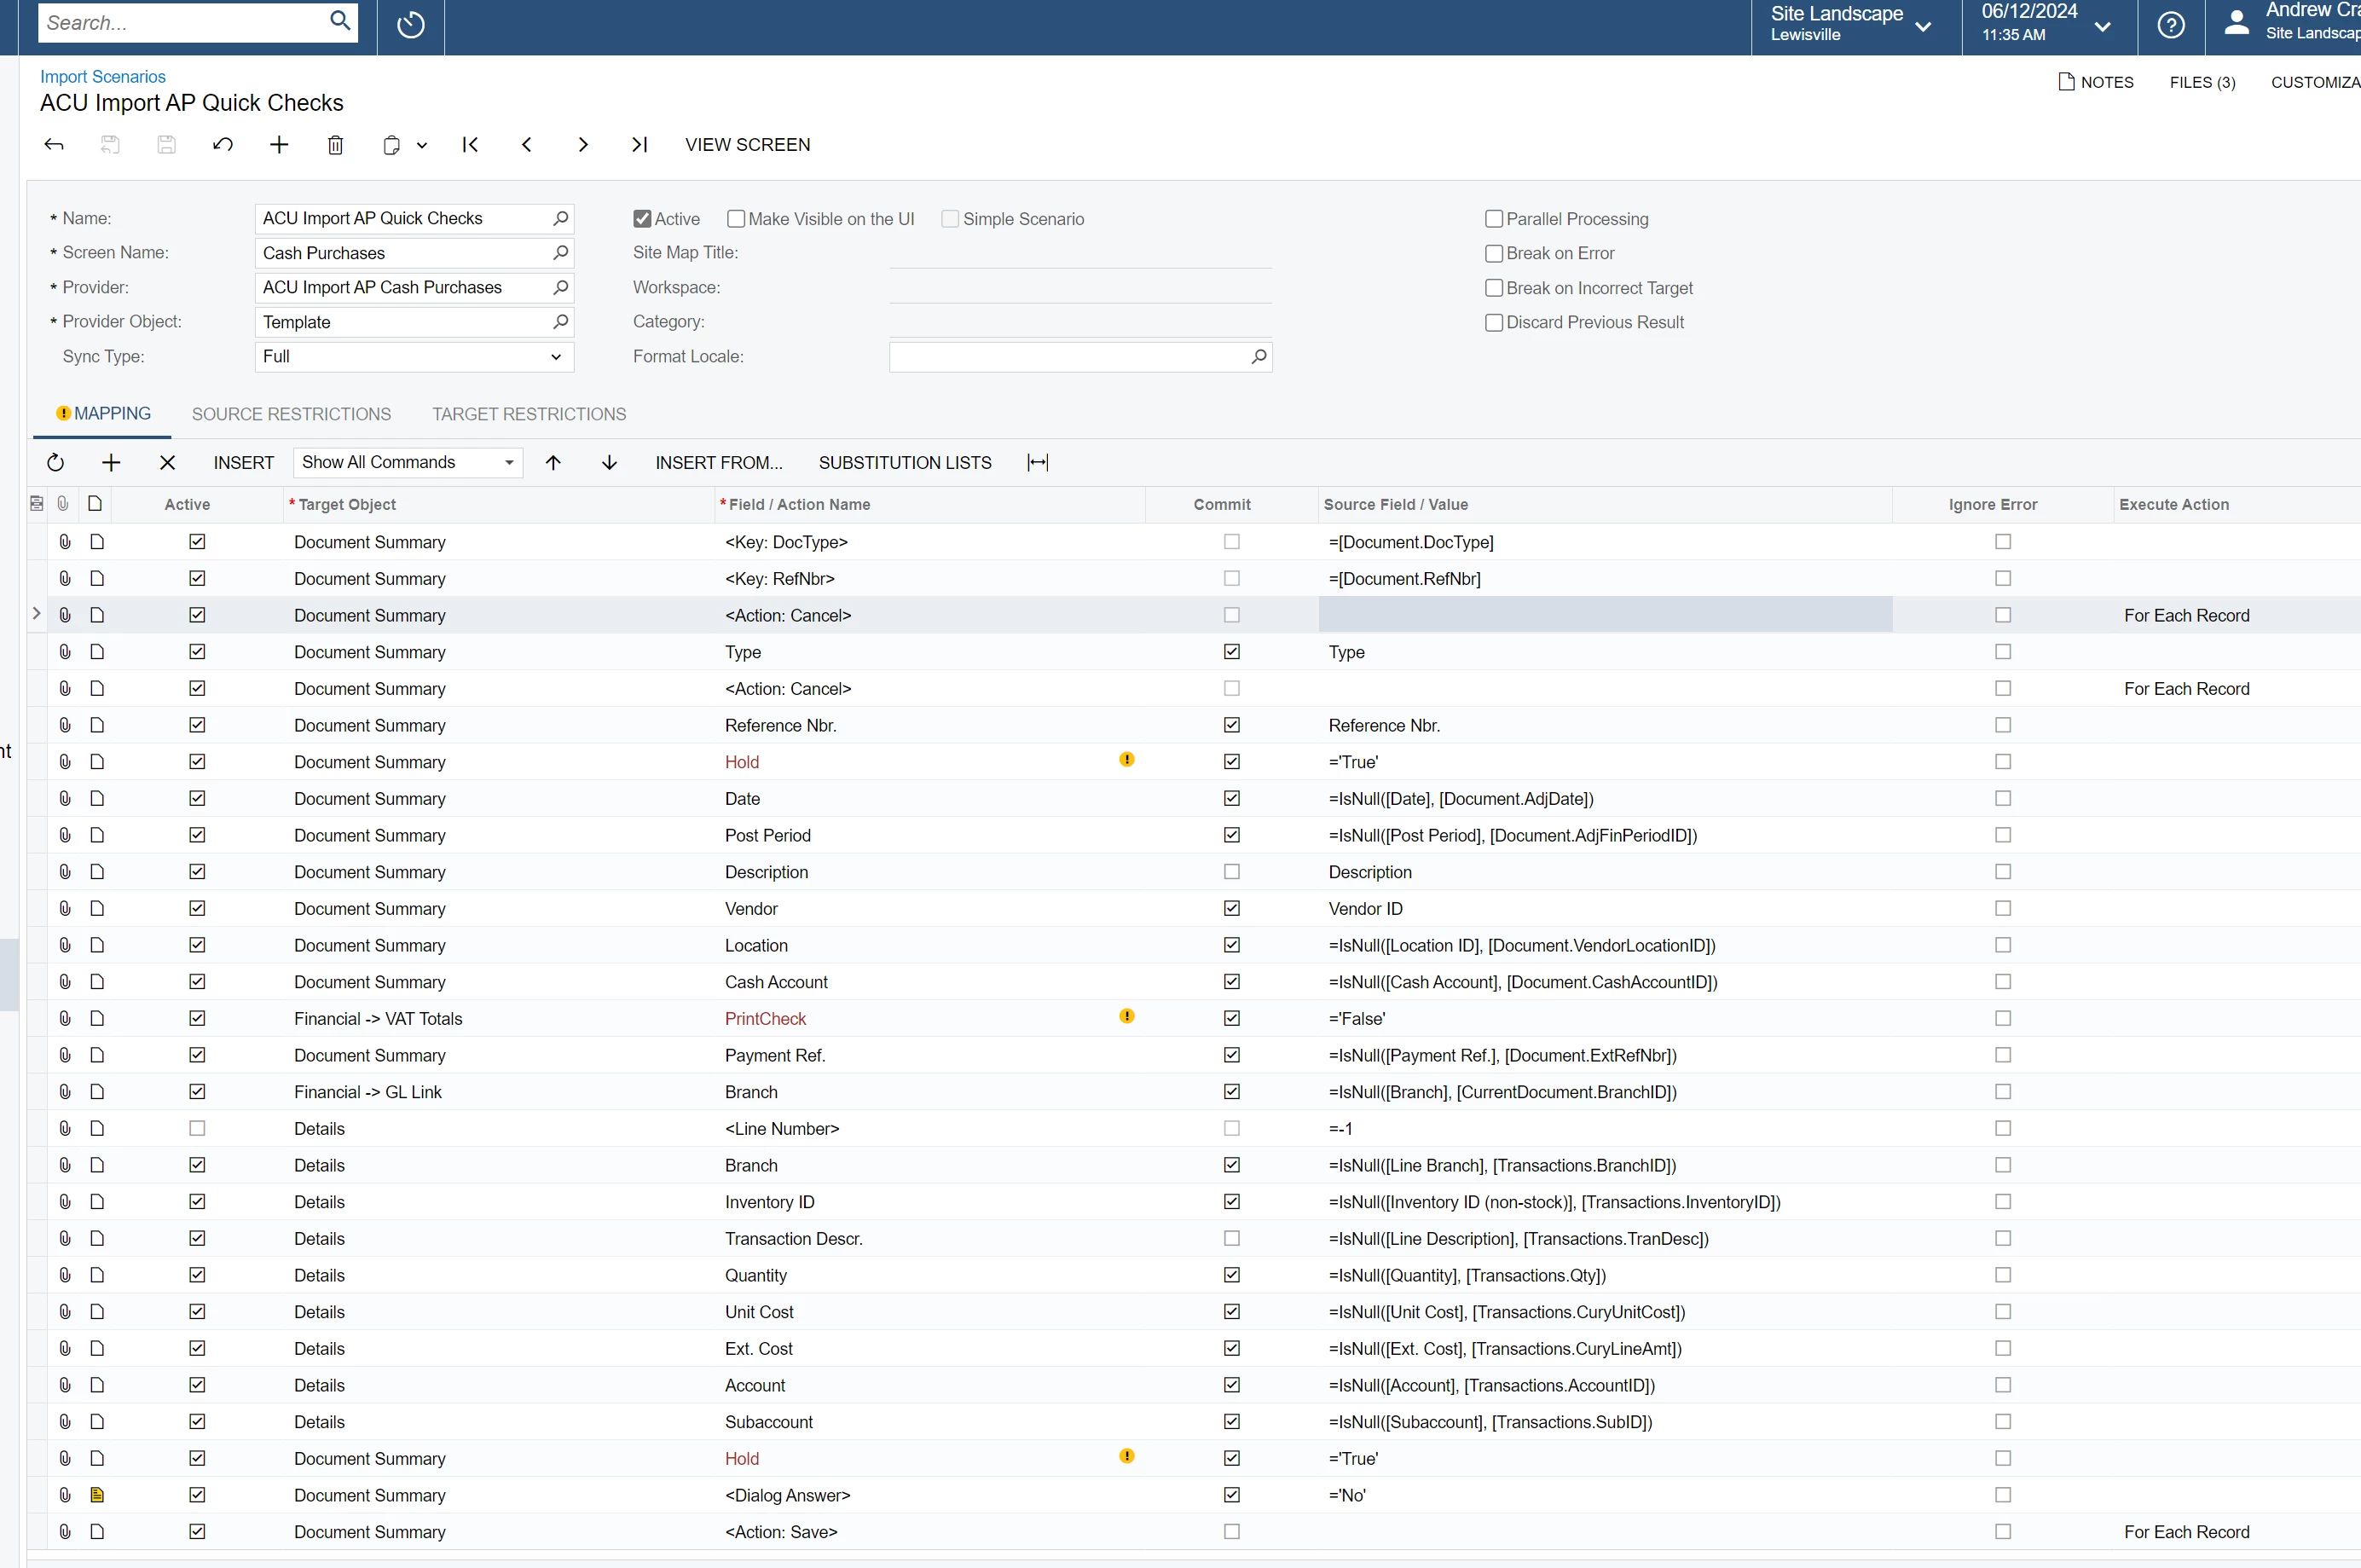Click the delete record trash icon
Viewport: 2361px width, 1568px height.
coord(335,145)
